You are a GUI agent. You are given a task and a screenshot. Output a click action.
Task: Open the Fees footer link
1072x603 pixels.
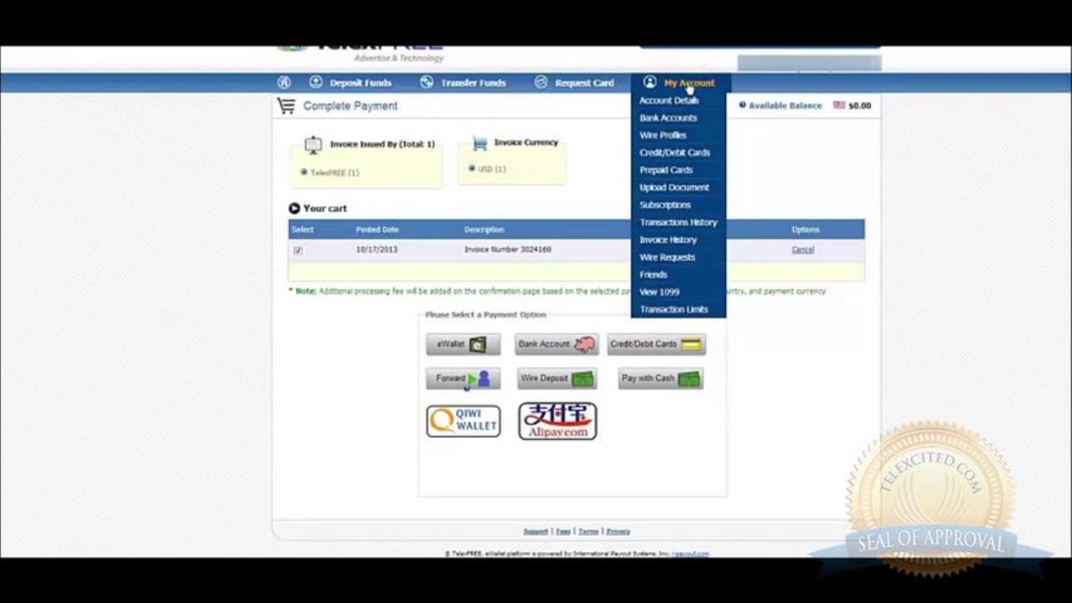pos(563,531)
